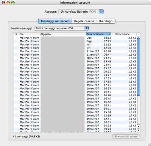Select the message dated 19/set/07 17:52
Image resolution: width=151 pixels, height=146 pixels.
pyautogui.click(x=75, y=82)
